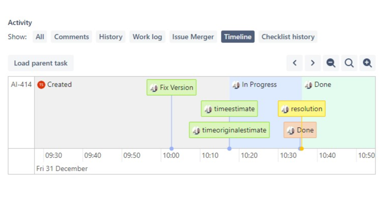
Task: Zoom in the timeline
Action: [x=367, y=63]
